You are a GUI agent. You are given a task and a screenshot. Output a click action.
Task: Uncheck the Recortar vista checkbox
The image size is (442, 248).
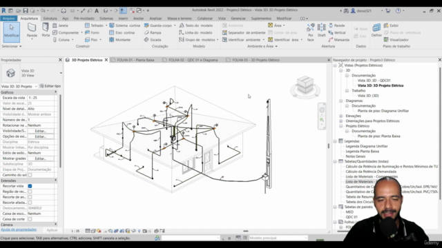pos(30,186)
